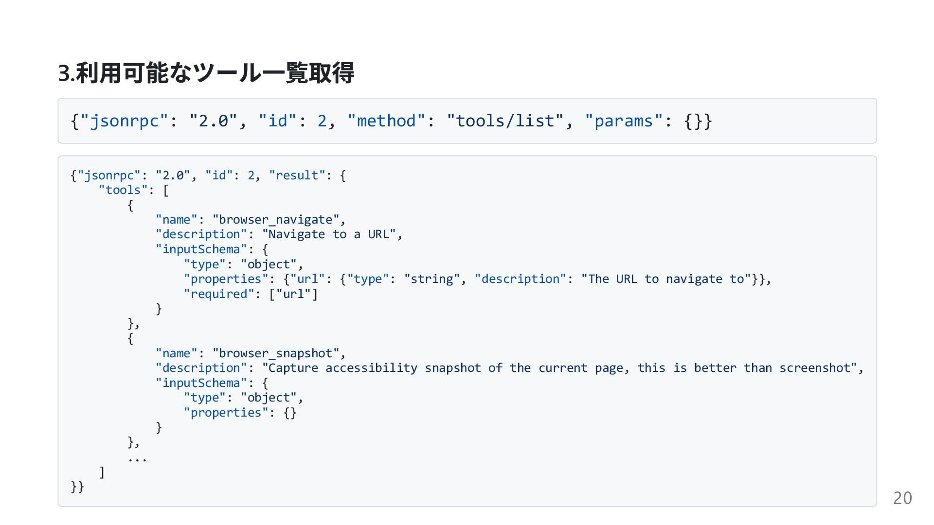The height and width of the screenshot is (525, 934).
Task: Click the "inputSchema" key under browser_snapshot
Action: 201,383
